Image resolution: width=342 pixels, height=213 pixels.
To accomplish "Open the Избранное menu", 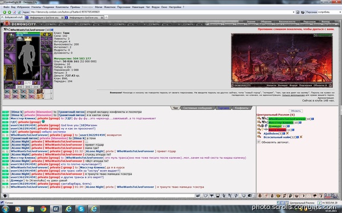I will [x=23, y=7].
